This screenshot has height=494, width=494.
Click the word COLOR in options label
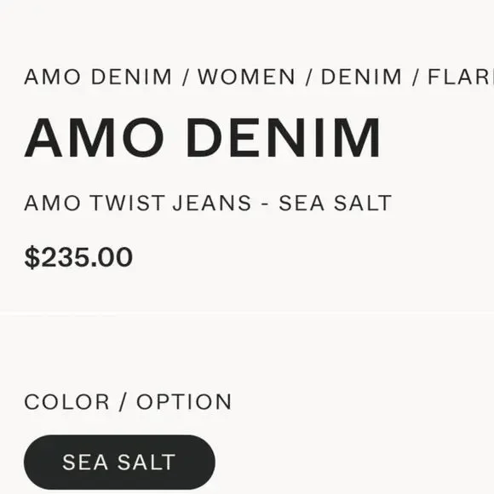coord(66,402)
